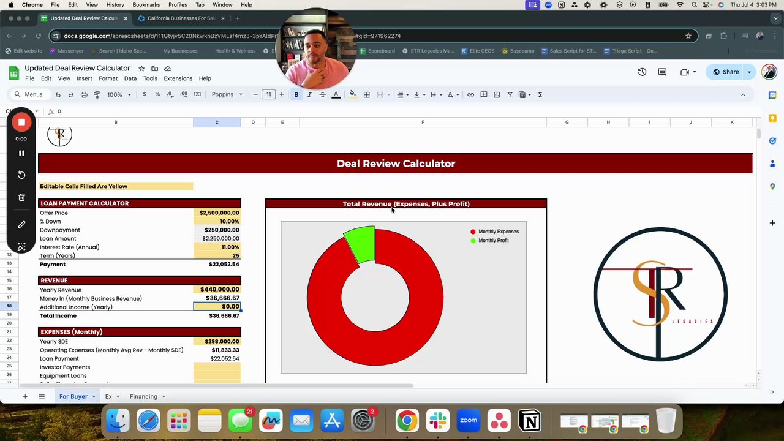Open the Functions sigma menu
Screen dimensions: 784x441
tap(540, 94)
